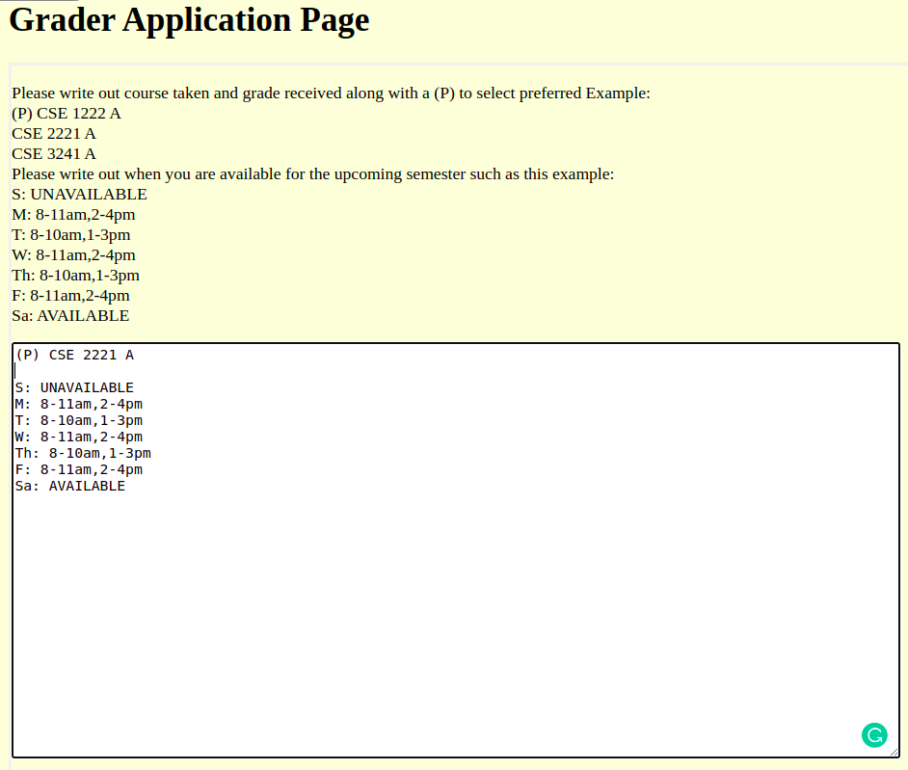Select the 'S: UNAVAILABLE' line in the textarea
Viewport: 908px width, 770px height.
point(73,387)
